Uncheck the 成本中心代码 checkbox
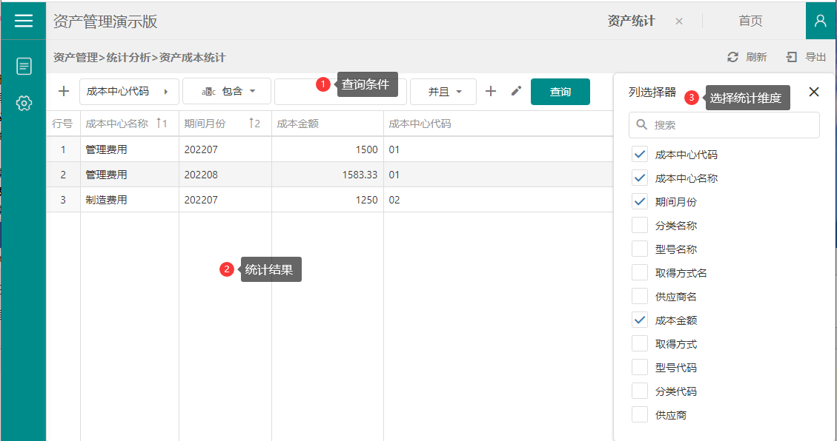 click(640, 155)
